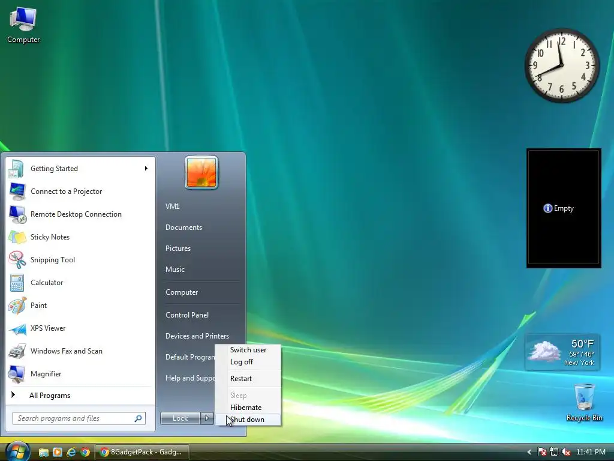The image size is (614, 461).
Task: Click the muted volume tray icon
Action: point(566,452)
